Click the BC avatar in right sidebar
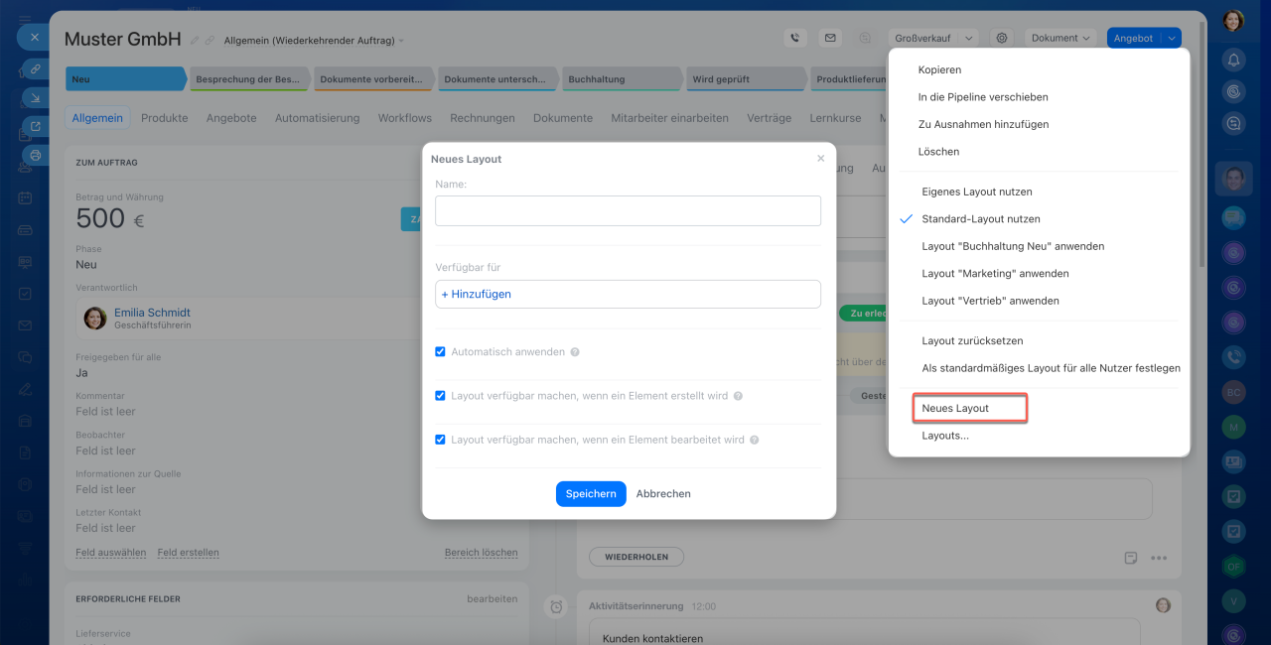The image size is (1271, 645). (x=1233, y=392)
